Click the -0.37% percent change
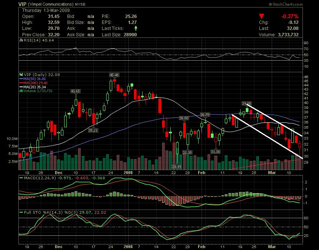 click(x=290, y=16)
